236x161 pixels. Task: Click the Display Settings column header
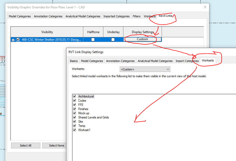(143, 32)
